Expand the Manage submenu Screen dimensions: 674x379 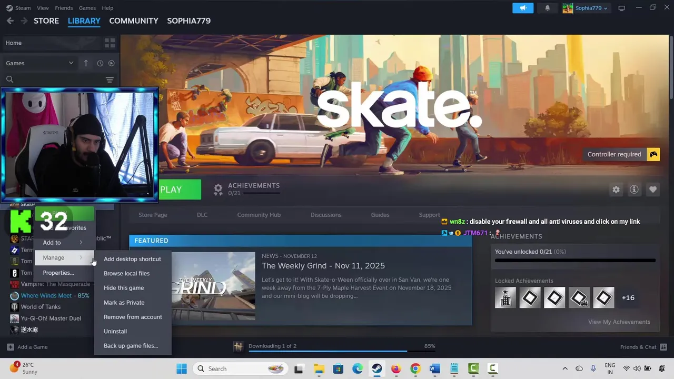point(63,258)
